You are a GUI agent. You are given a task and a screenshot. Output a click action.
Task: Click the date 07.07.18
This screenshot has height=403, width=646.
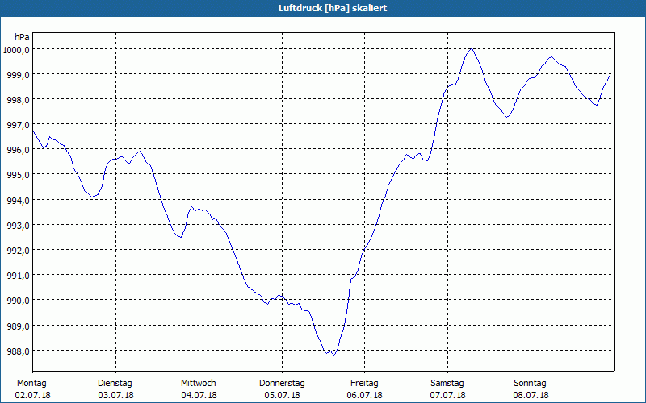coord(448,395)
